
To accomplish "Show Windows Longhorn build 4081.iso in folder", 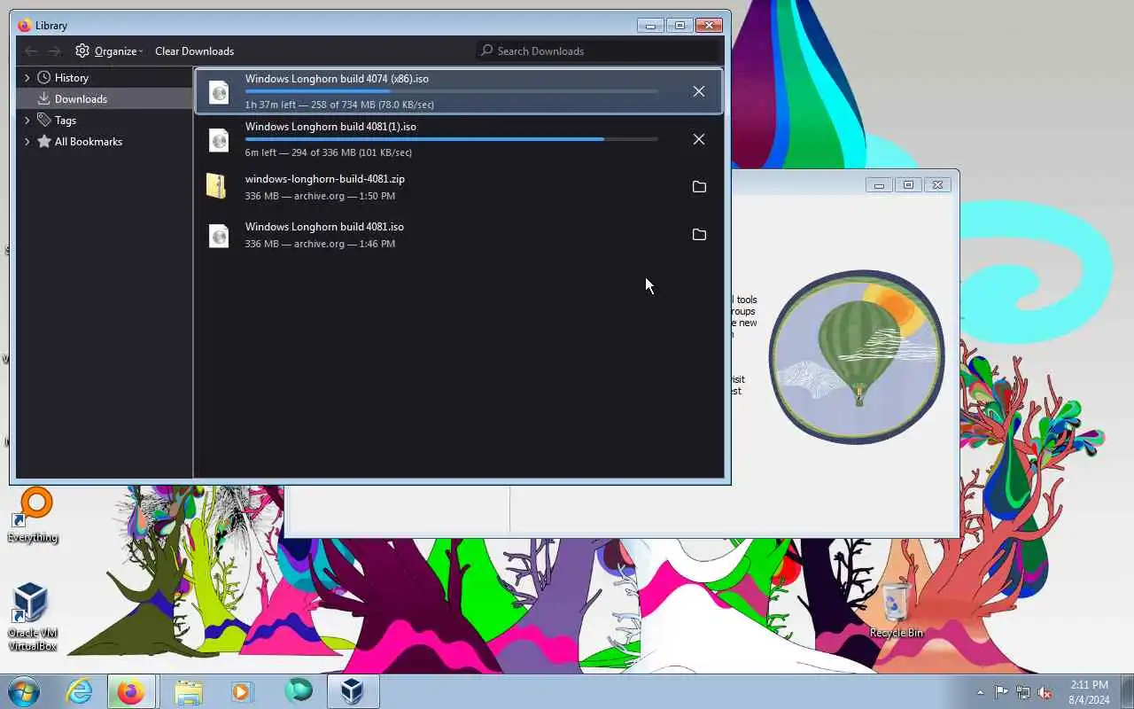I will point(699,235).
